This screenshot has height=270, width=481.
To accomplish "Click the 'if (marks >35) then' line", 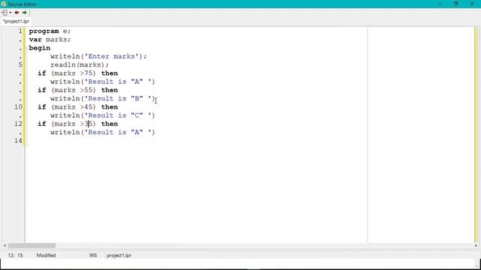I will (x=78, y=124).
